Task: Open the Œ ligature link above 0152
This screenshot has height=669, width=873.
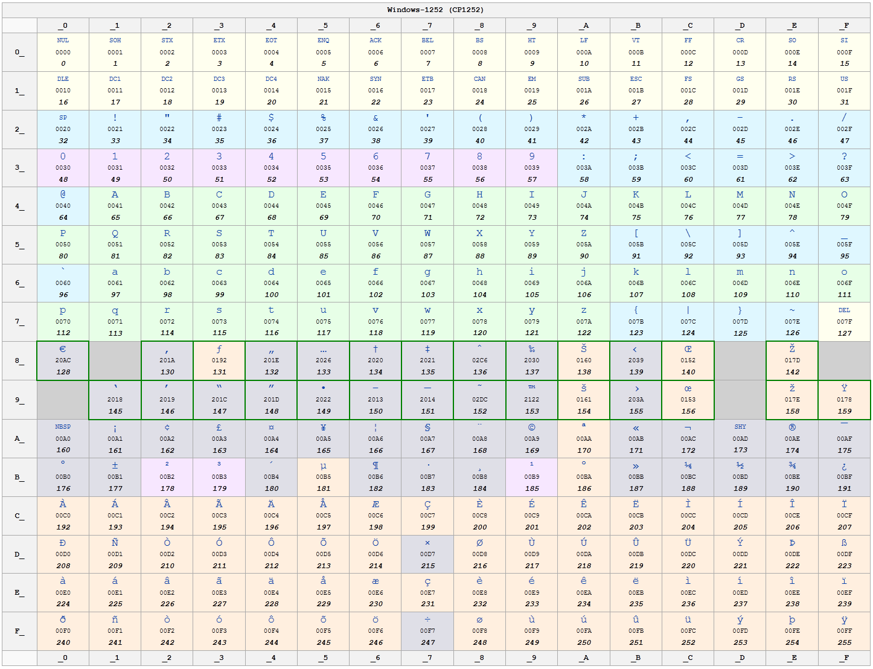Action: (x=688, y=349)
